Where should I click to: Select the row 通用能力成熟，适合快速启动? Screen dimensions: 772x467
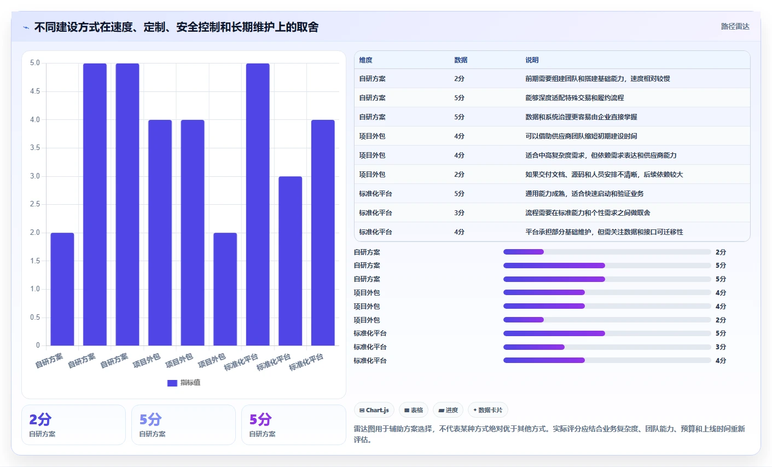pos(552,194)
